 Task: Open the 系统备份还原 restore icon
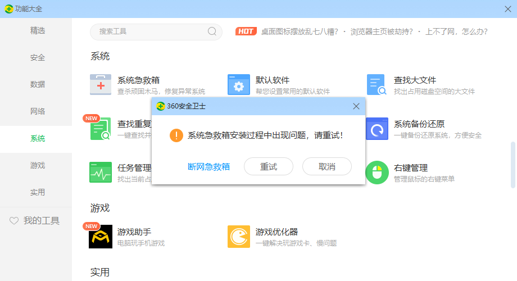[x=377, y=129]
